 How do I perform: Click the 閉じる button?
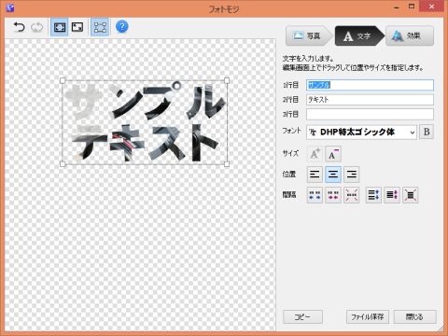click(415, 317)
